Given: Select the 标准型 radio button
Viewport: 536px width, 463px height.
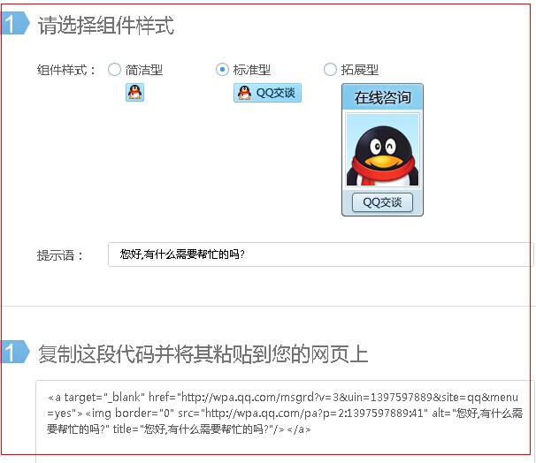Looking at the screenshot, I should tap(222, 70).
